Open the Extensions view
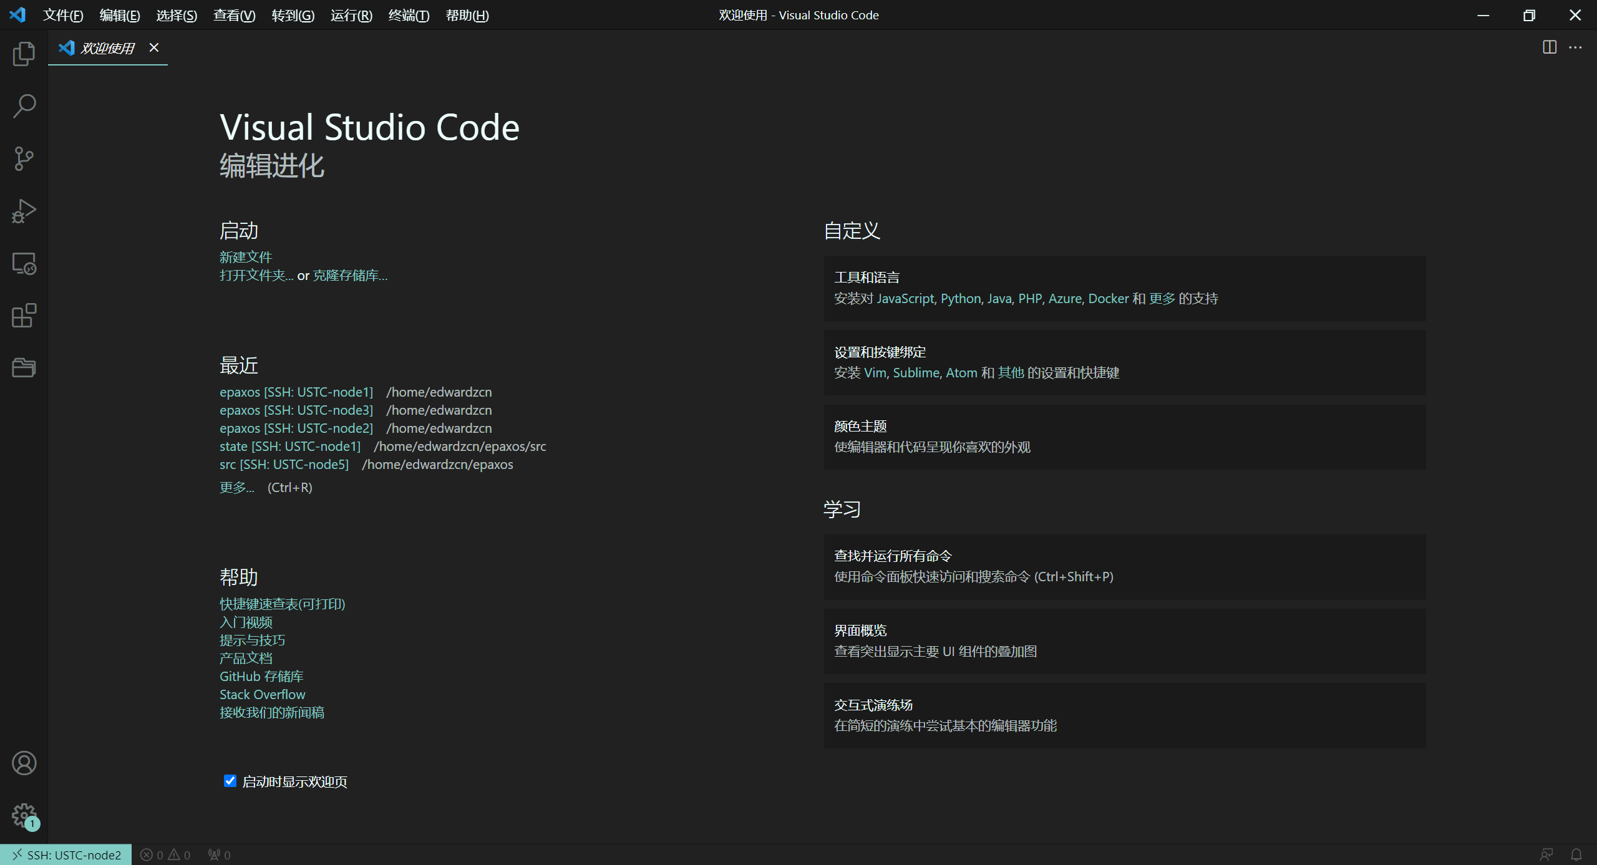This screenshot has height=865, width=1597. [24, 316]
